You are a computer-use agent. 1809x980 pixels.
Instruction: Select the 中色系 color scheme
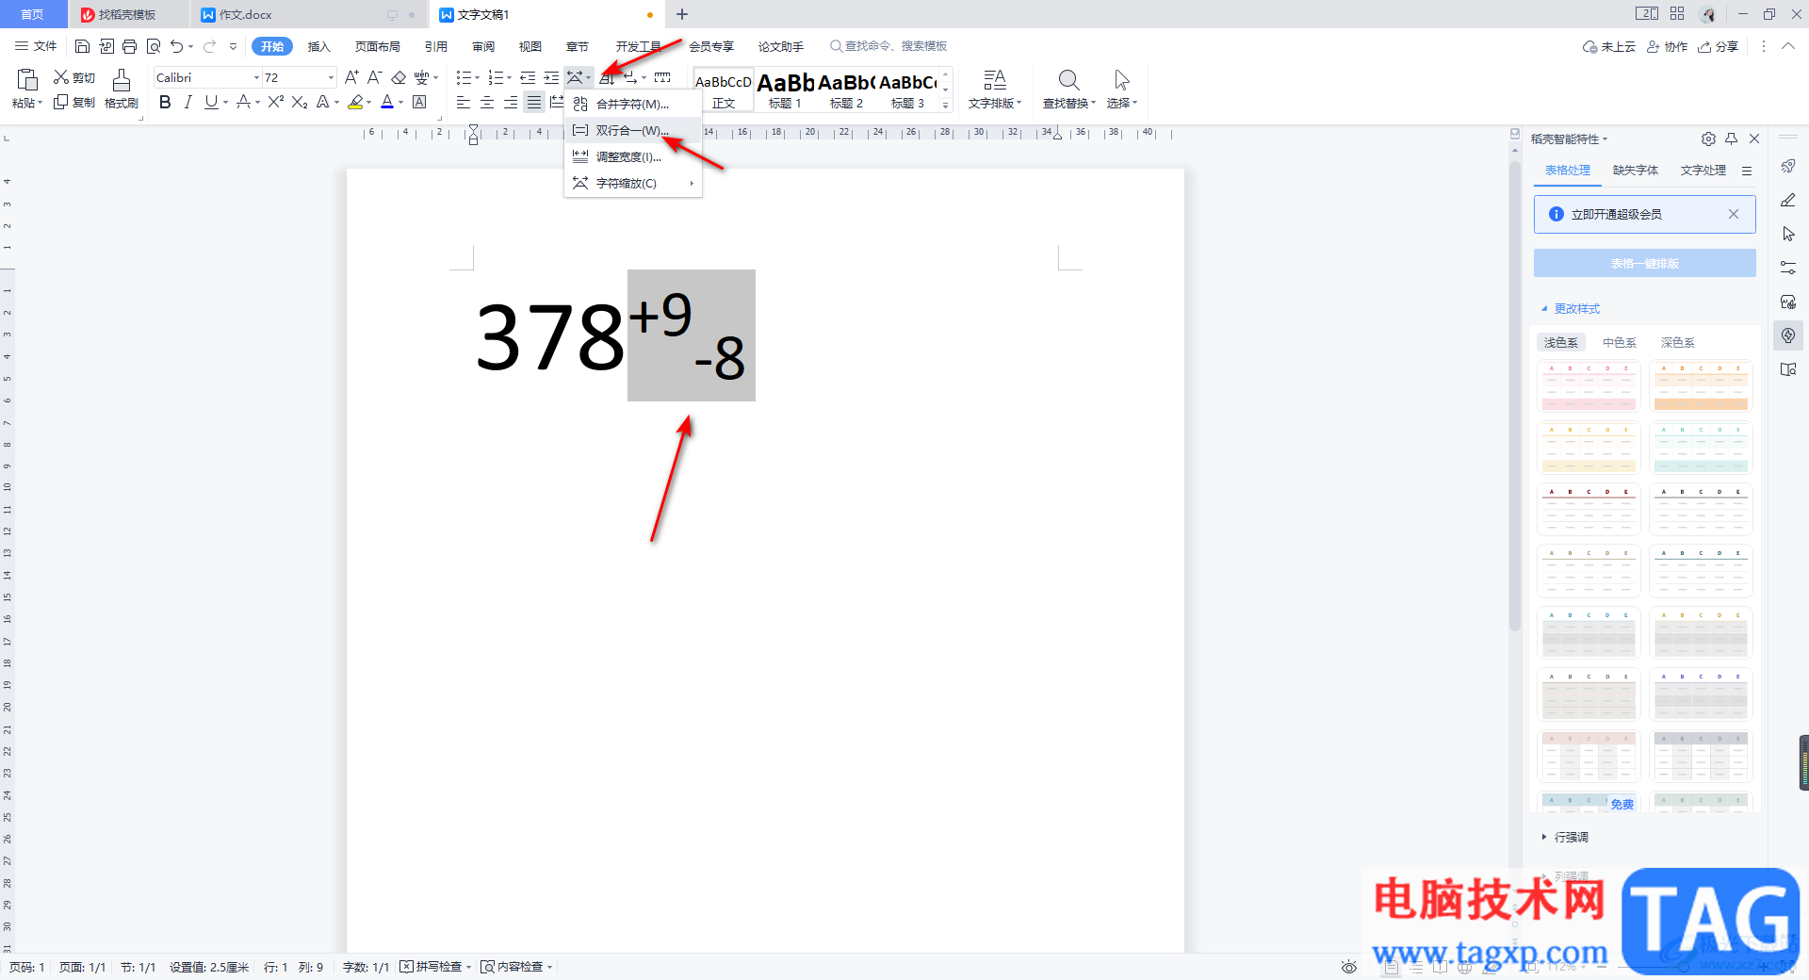tap(1620, 342)
